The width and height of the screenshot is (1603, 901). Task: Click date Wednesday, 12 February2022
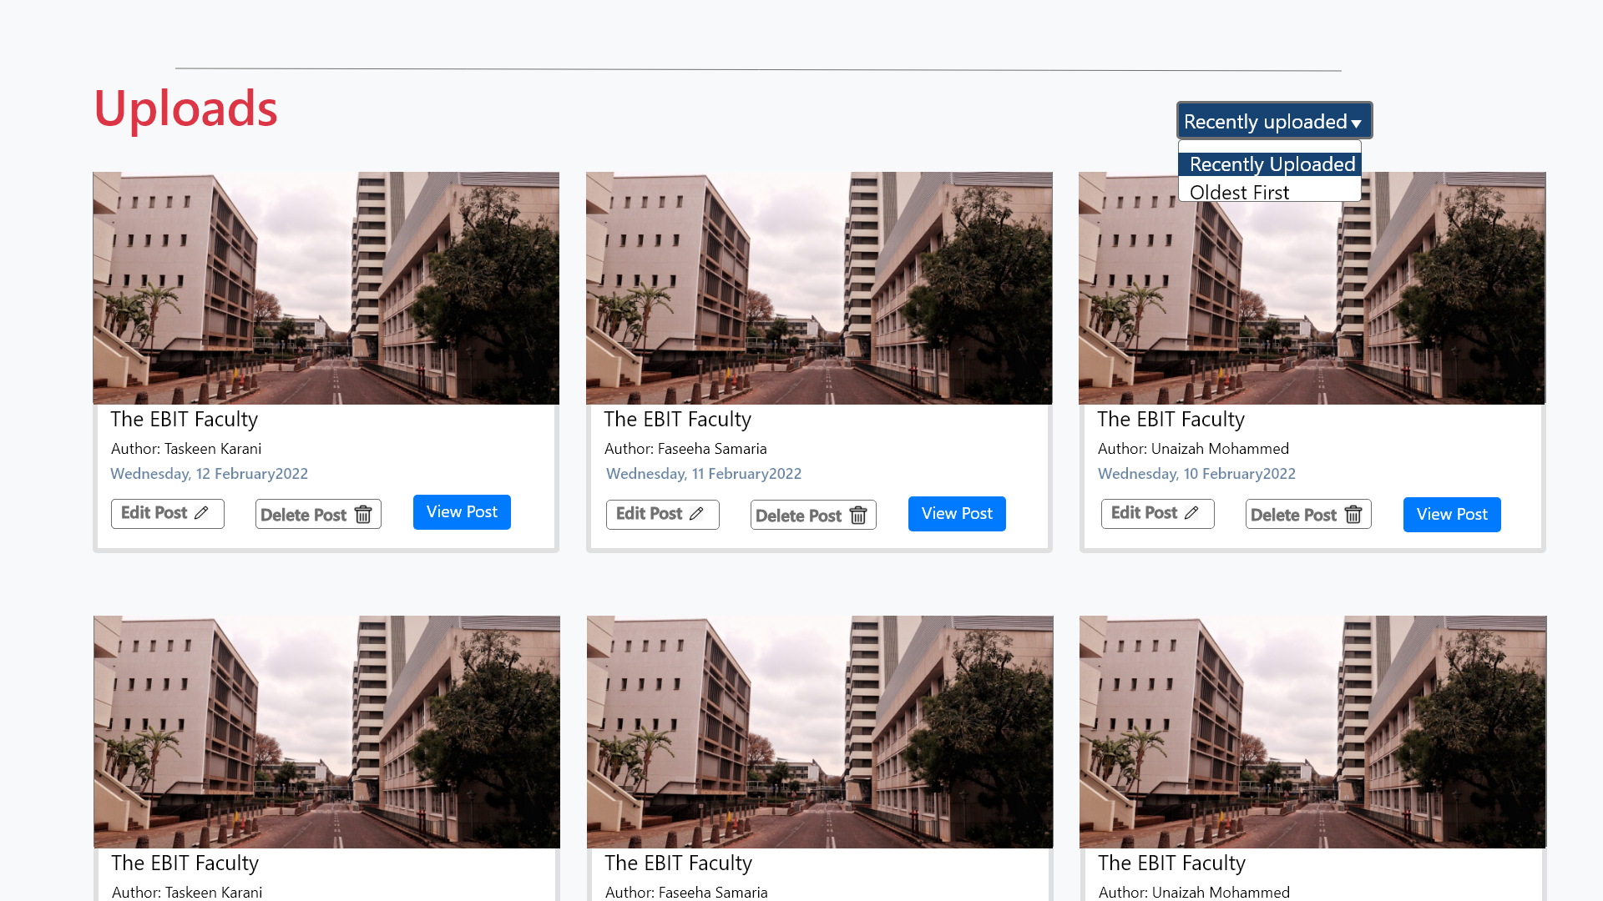[x=209, y=474]
